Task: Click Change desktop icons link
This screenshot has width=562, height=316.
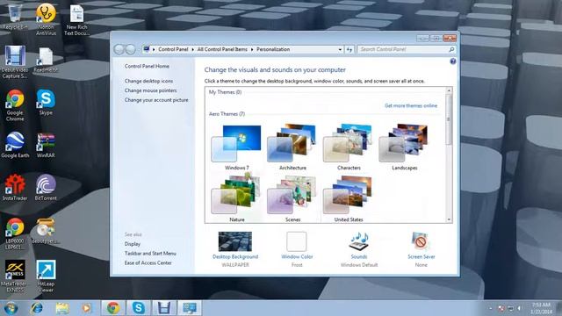Action: click(x=148, y=81)
